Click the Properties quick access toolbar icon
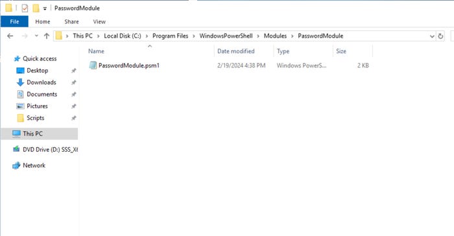 pyautogui.click(x=25, y=8)
